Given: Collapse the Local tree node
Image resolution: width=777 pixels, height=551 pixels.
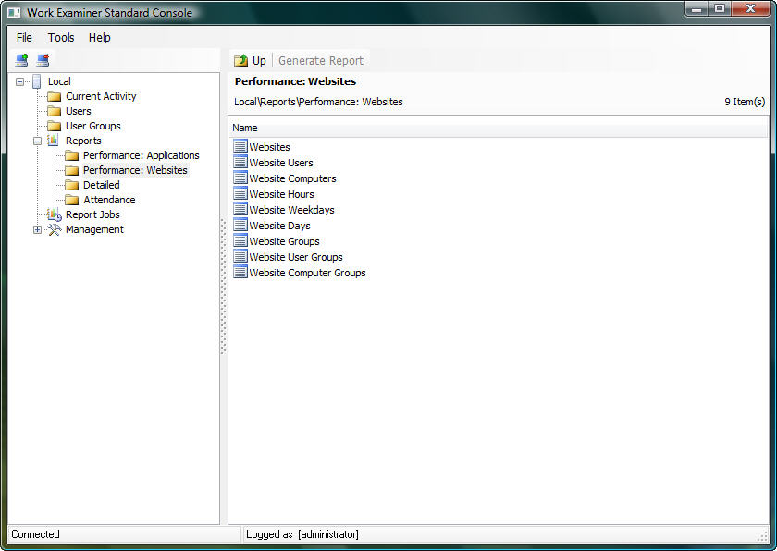Looking at the screenshot, I should pos(19,81).
